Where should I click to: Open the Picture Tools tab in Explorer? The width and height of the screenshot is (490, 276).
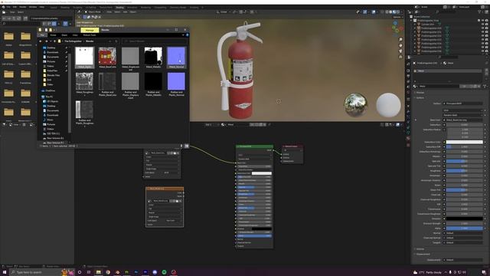point(90,35)
